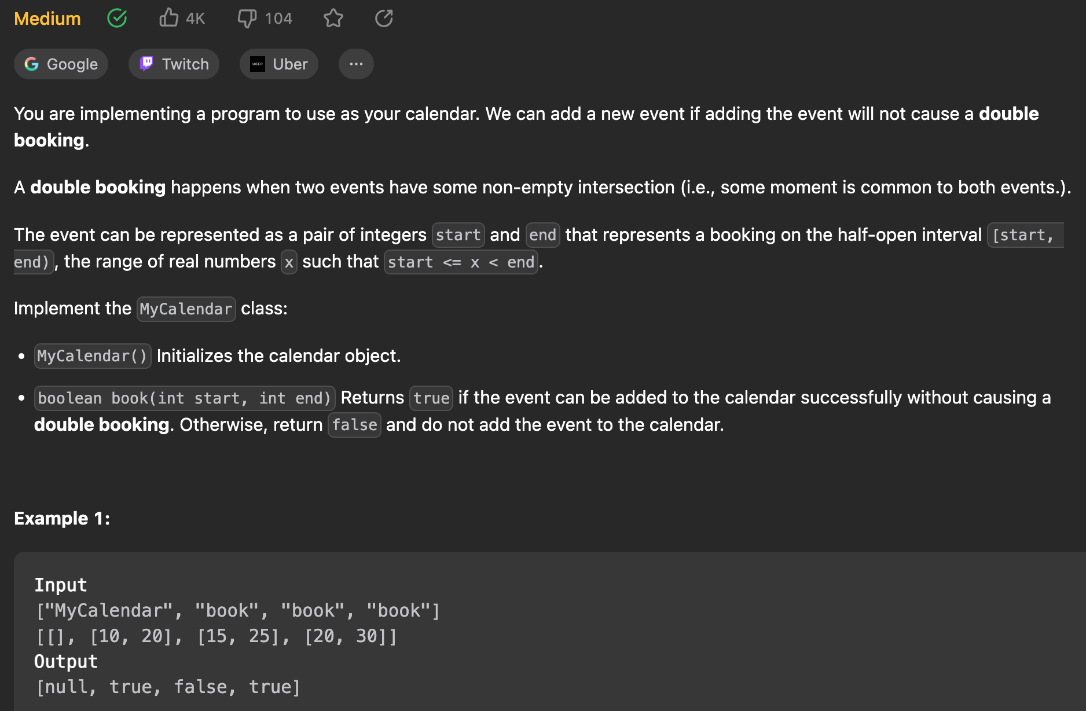Click the MyCalendar class code snippet
1086x711 pixels.
pyautogui.click(x=186, y=309)
